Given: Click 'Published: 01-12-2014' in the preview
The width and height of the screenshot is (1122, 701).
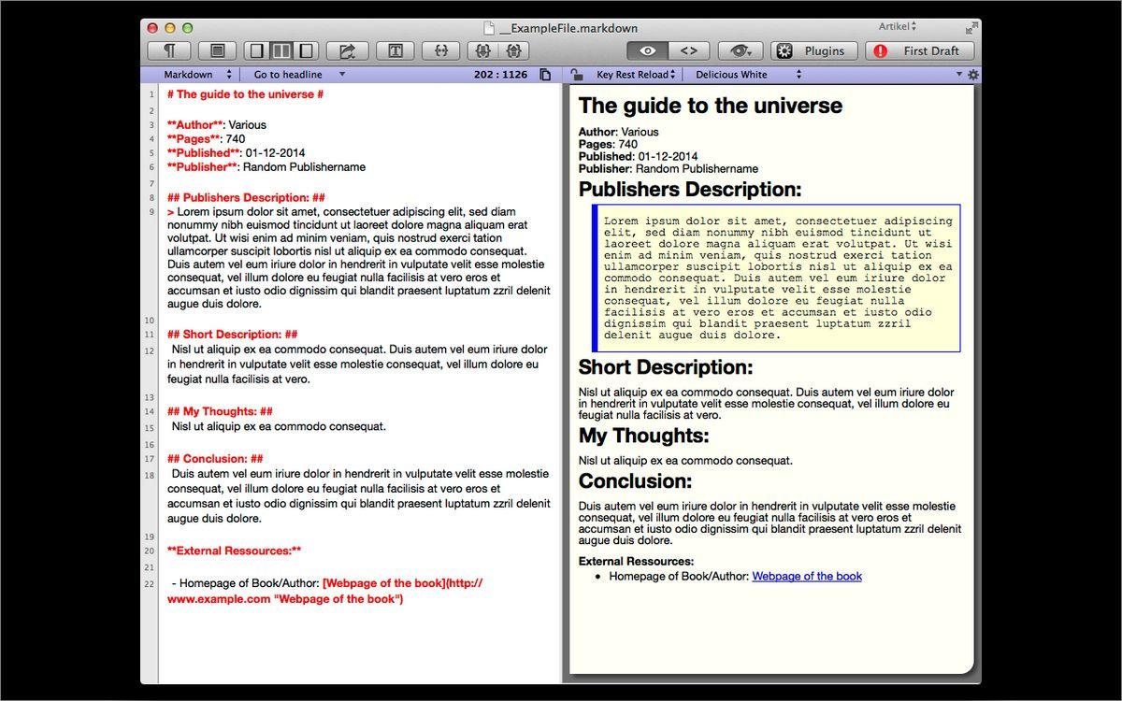Looking at the screenshot, I should click(x=639, y=157).
